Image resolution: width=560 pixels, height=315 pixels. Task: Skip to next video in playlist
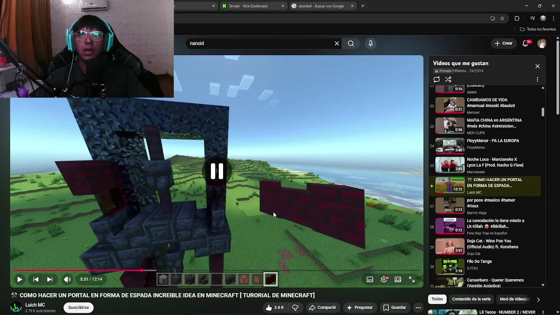point(50,279)
